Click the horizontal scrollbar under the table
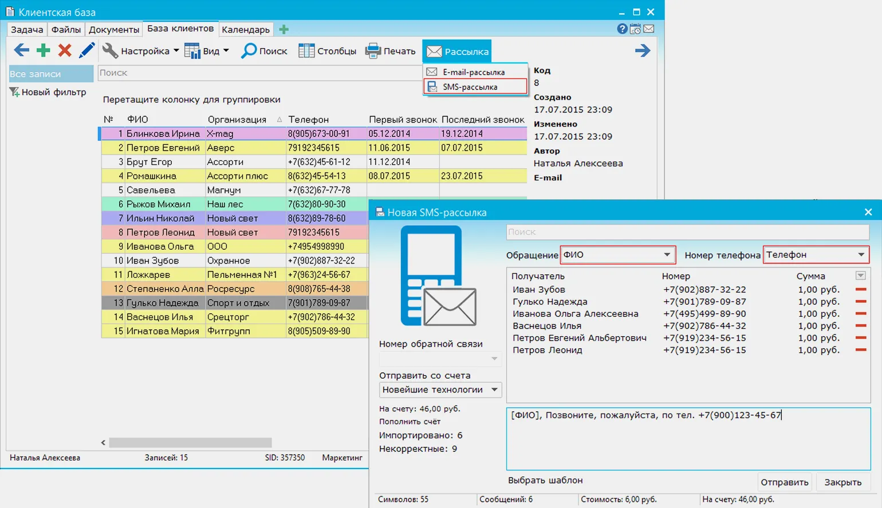882x508 pixels. (x=190, y=443)
